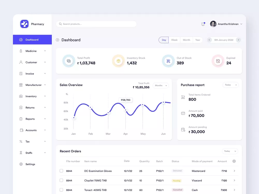259x194 pixels.
Task: Open Settings in the sidebar
Action: [x=30, y=164]
